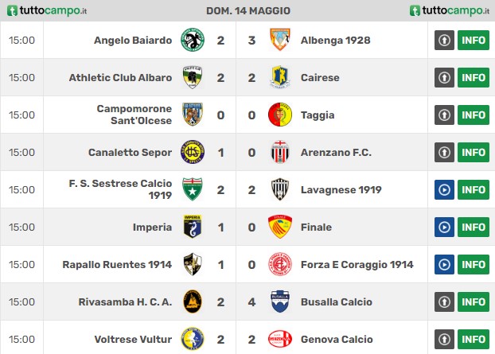Click upload icon for Angelo Baiardo match
The width and height of the screenshot is (495, 354).
444,40
